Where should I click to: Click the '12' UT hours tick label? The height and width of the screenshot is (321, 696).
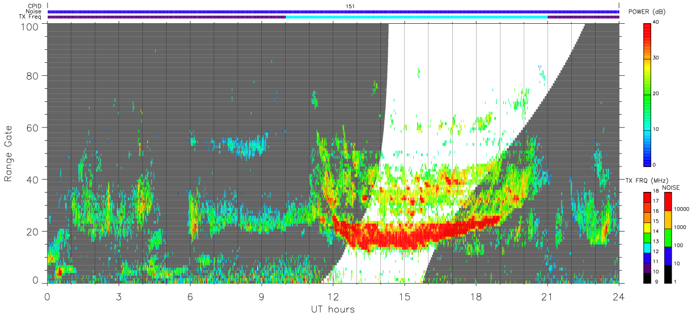coord(333,297)
